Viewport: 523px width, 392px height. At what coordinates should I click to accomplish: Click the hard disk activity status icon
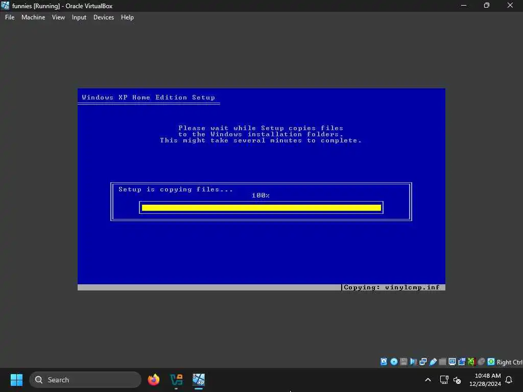pyautogui.click(x=384, y=362)
